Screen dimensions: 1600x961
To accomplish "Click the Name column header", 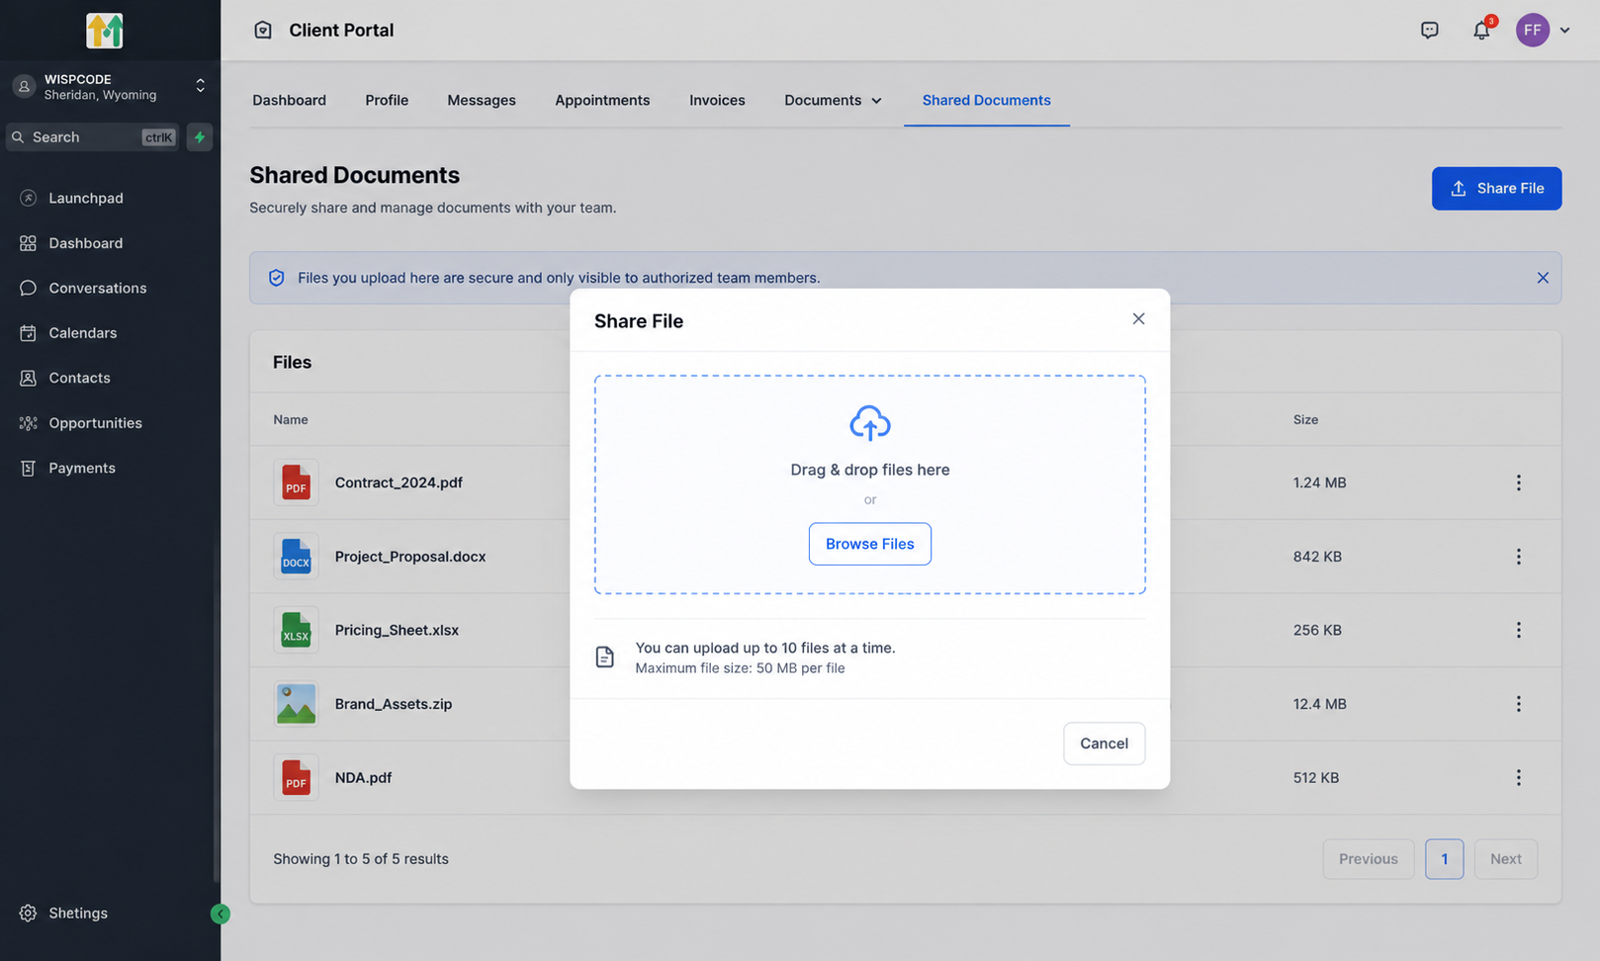I will 291,419.
